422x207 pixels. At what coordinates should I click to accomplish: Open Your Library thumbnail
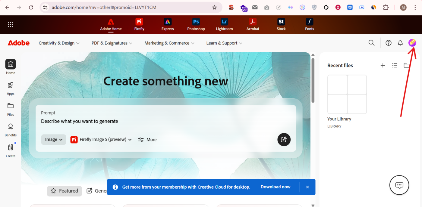(347, 94)
